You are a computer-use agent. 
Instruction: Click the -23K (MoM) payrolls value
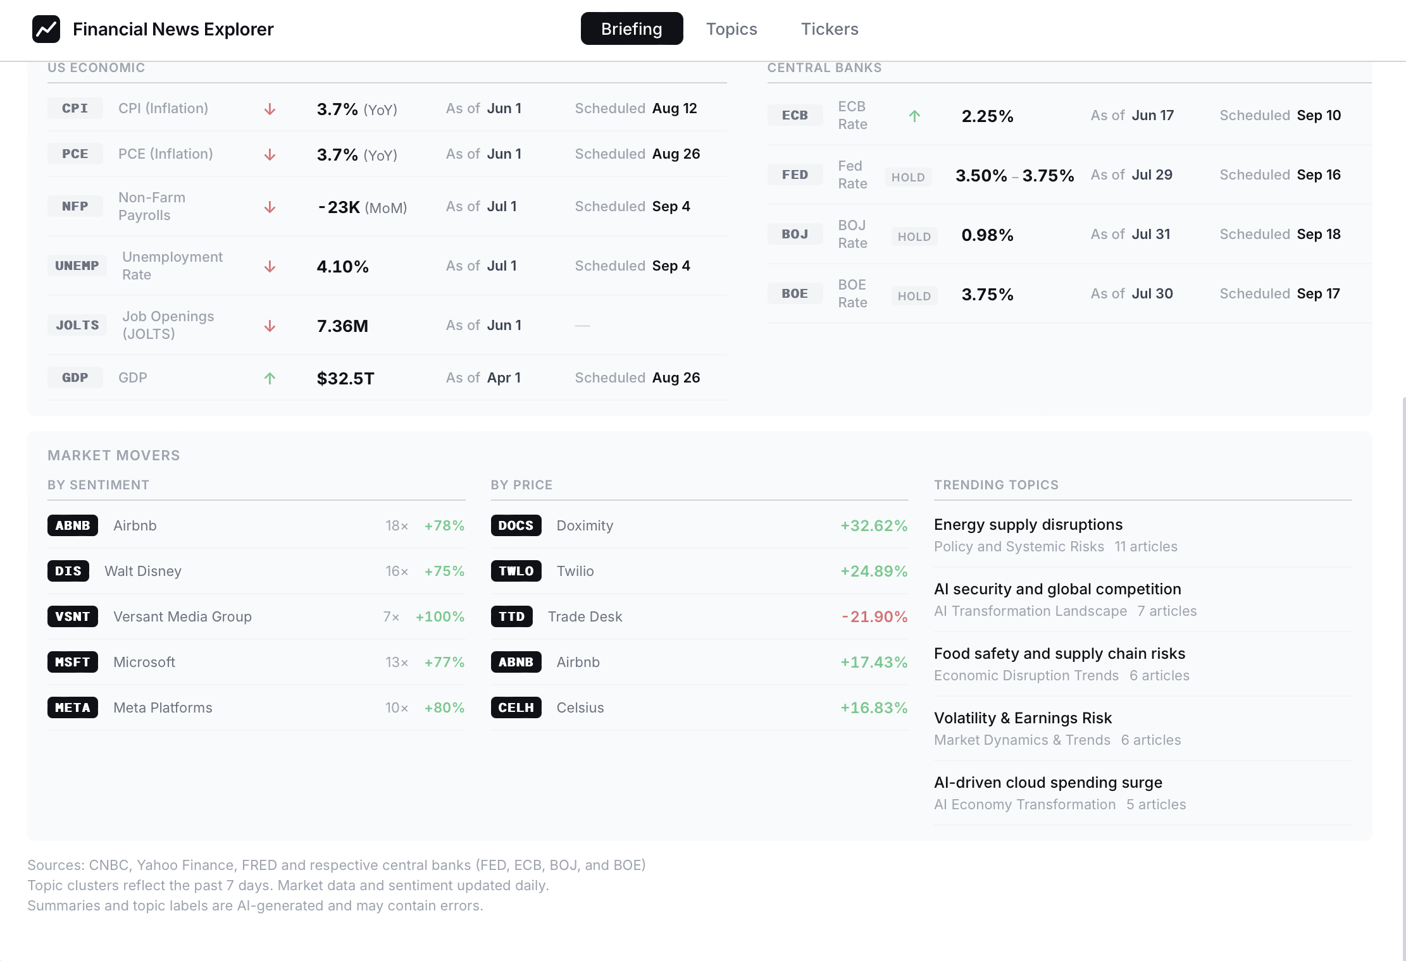[362, 207]
